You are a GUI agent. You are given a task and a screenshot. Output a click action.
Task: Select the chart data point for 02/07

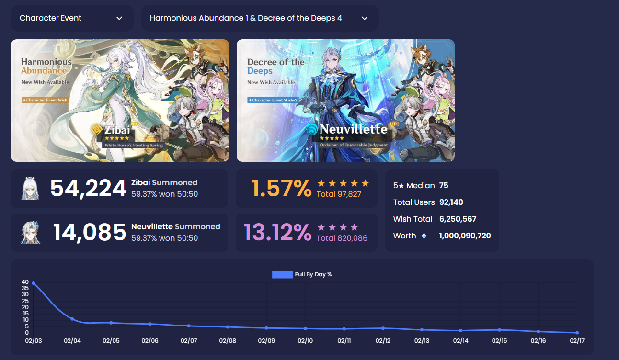pos(189,326)
